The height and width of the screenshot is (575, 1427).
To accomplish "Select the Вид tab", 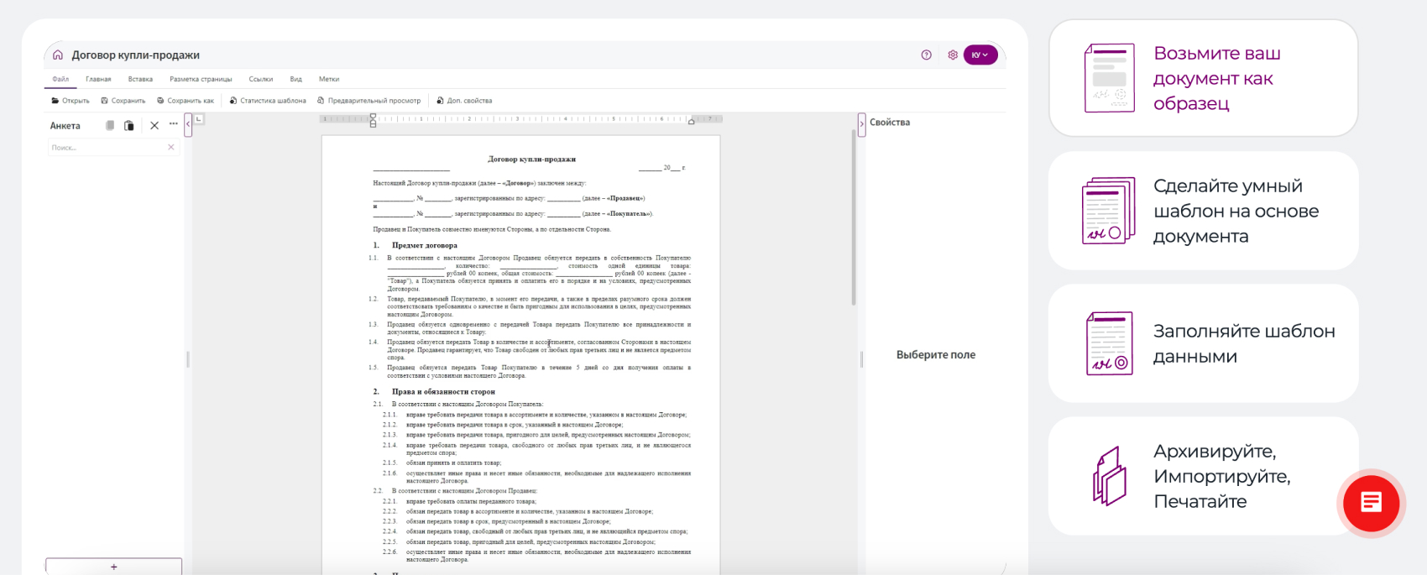I will point(295,79).
